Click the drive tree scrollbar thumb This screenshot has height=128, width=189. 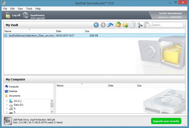tap(52, 105)
